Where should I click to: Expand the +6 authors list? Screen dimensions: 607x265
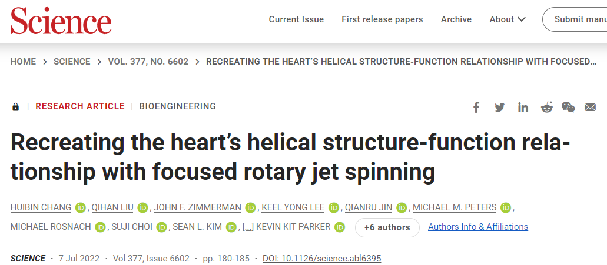point(387,227)
